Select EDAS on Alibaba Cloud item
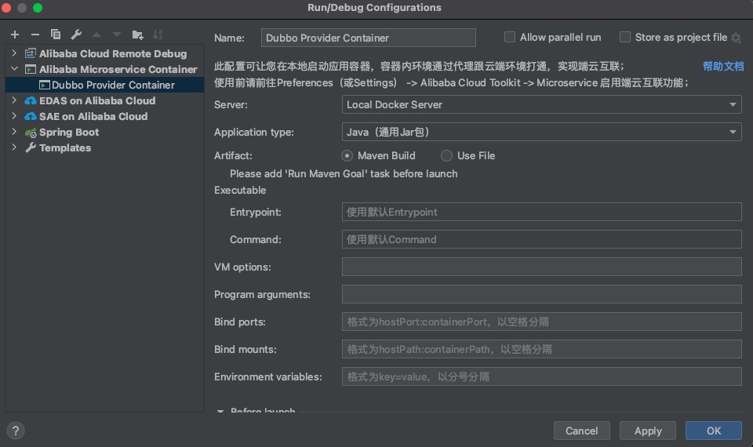This screenshot has width=753, height=447. 97,100
